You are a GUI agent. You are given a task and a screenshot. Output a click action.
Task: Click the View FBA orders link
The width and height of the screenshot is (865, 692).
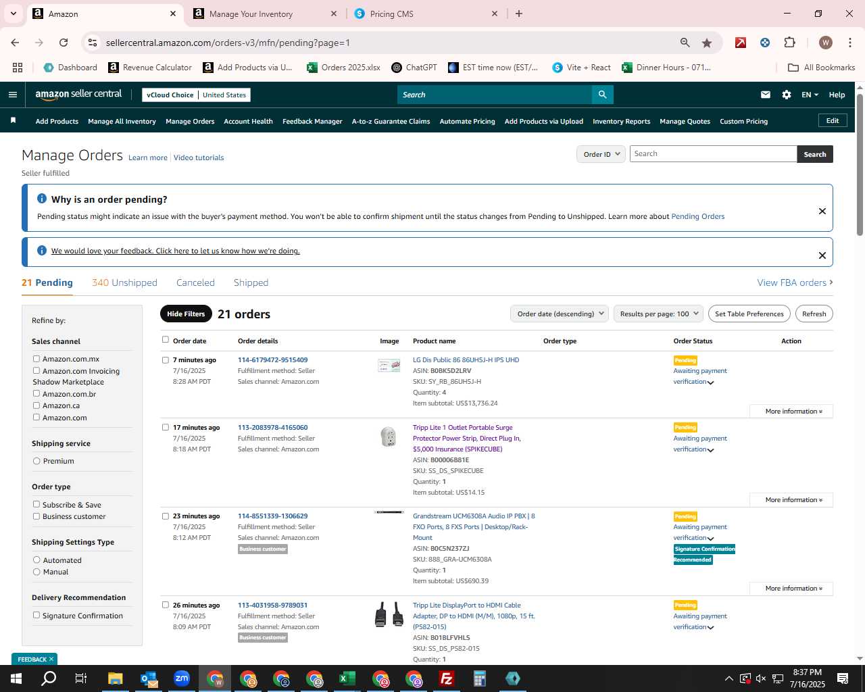click(x=795, y=282)
